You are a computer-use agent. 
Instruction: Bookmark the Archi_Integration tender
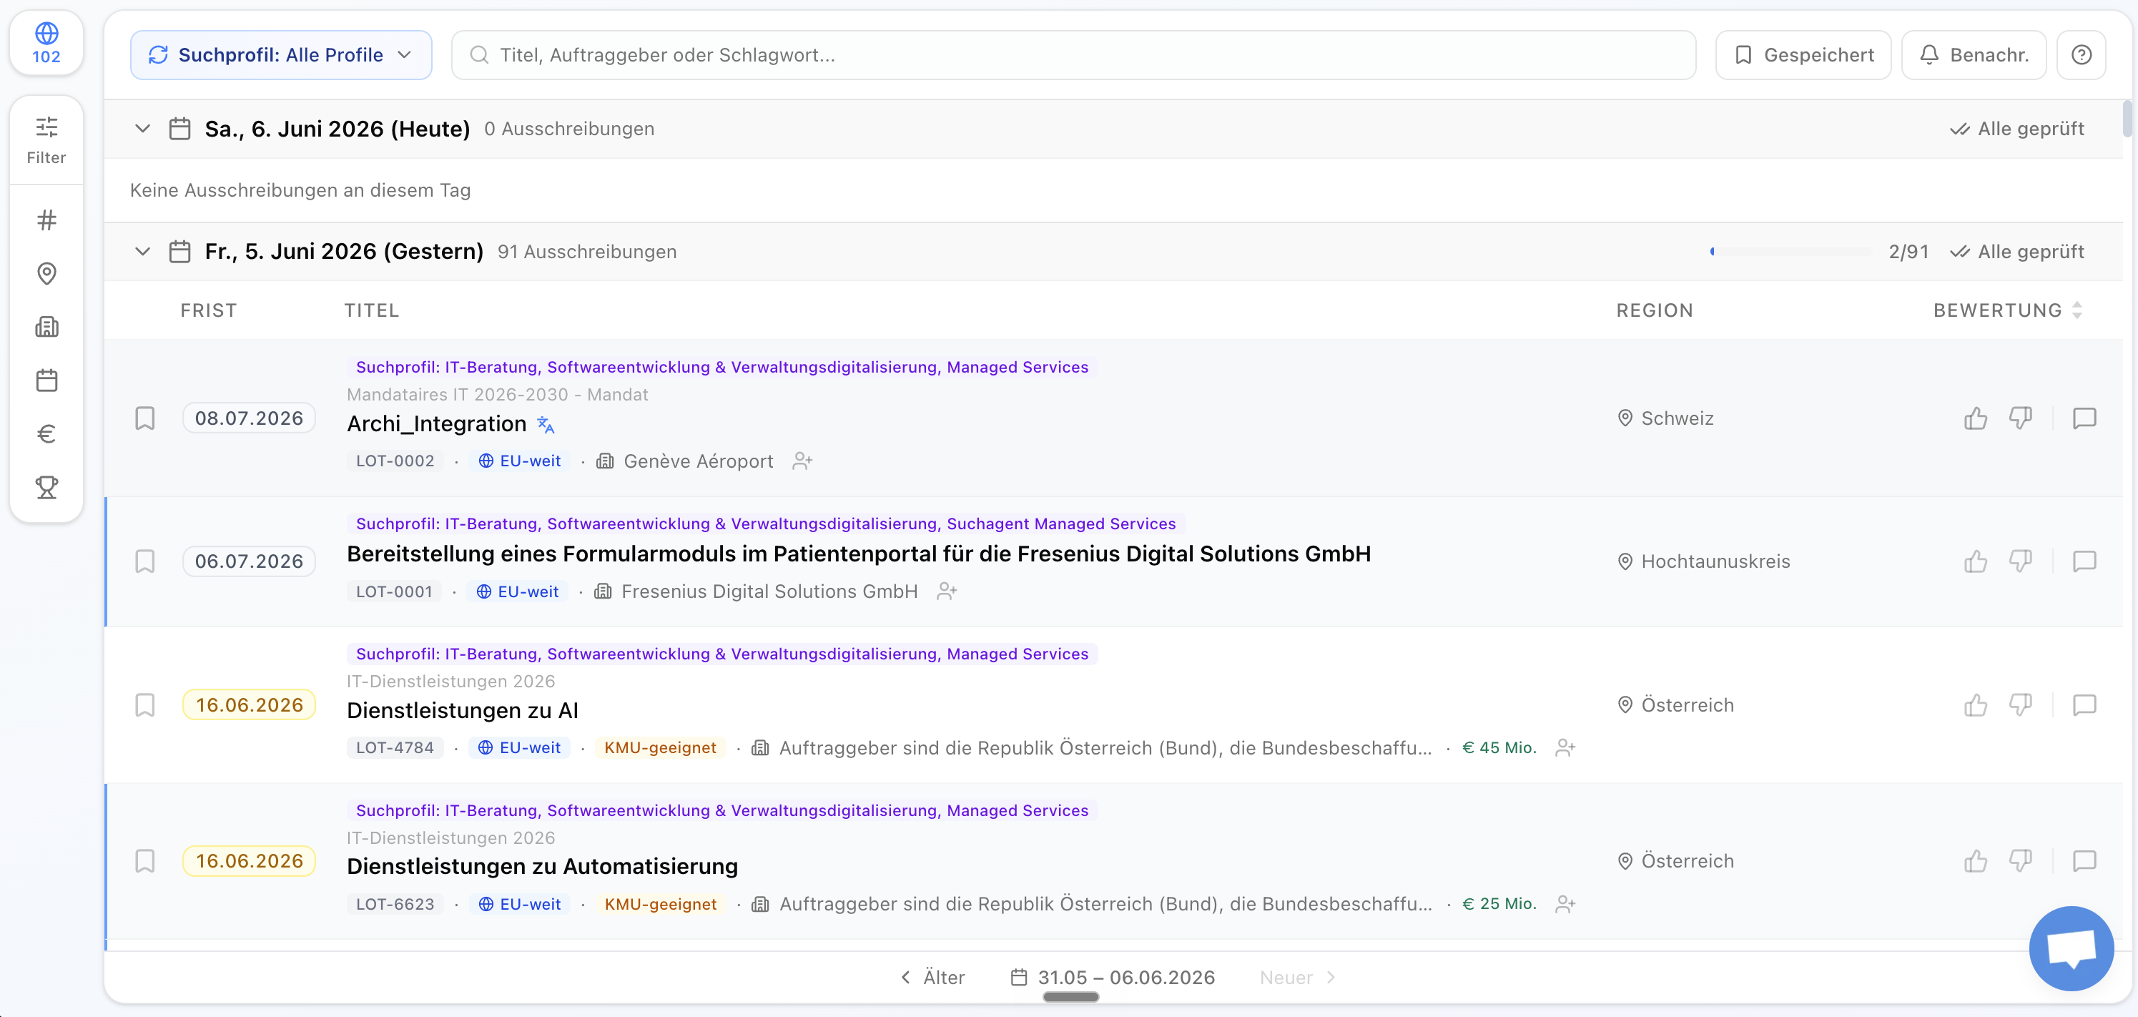[x=144, y=418]
